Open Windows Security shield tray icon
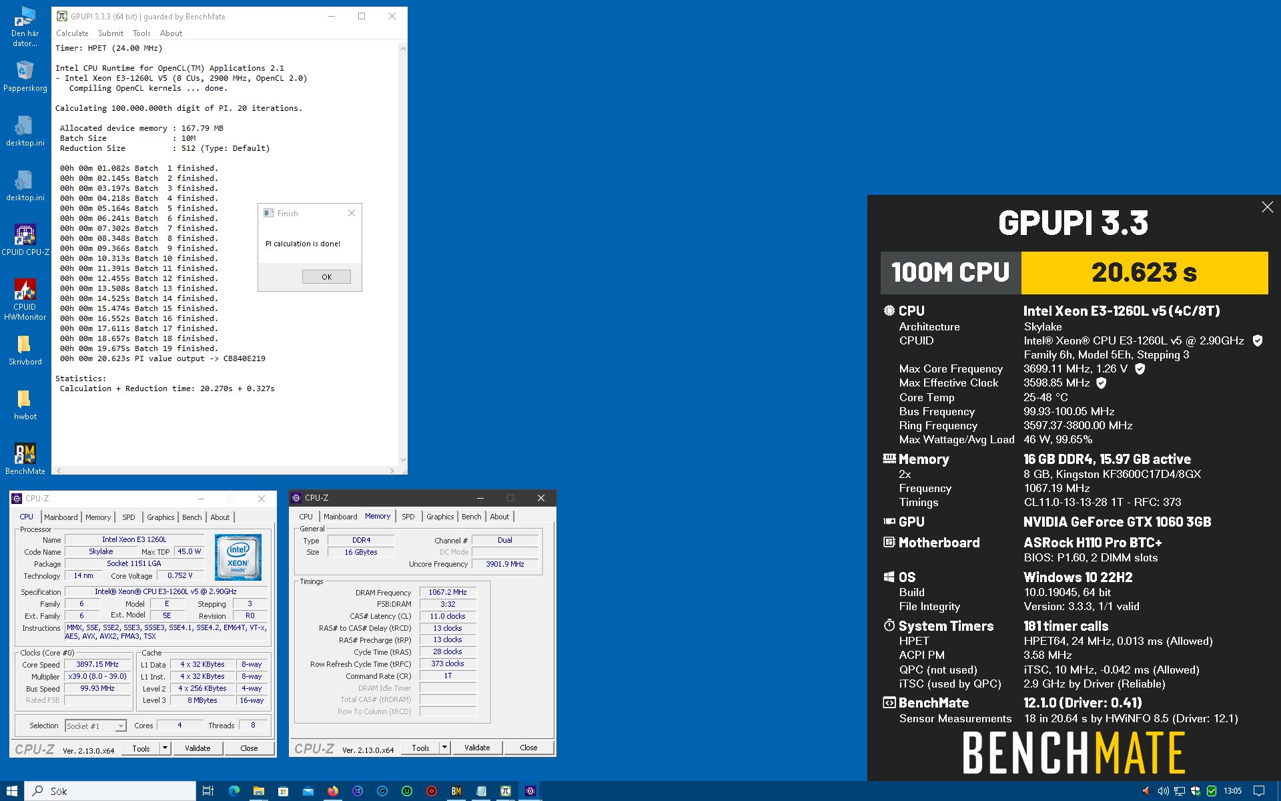1281x801 pixels. pyautogui.click(x=1196, y=791)
